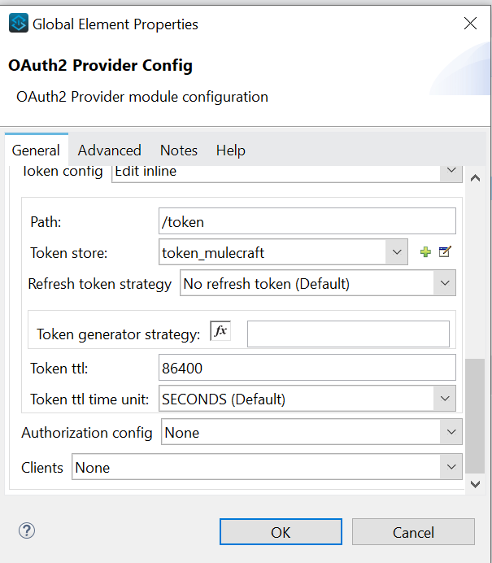
Task: Click the edit icon next to Token store
Action: point(445,252)
